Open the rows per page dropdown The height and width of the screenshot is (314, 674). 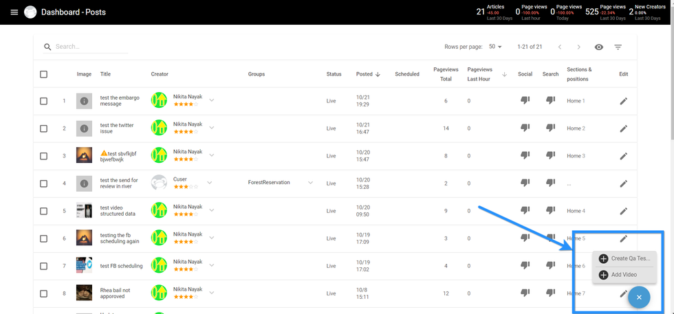pos(494,47)
